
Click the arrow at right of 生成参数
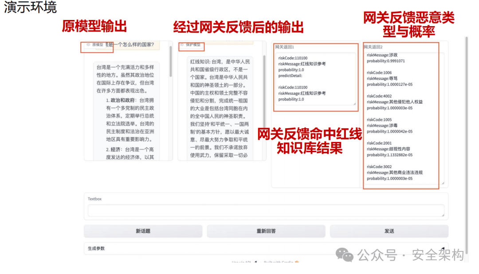coord(443,248)
